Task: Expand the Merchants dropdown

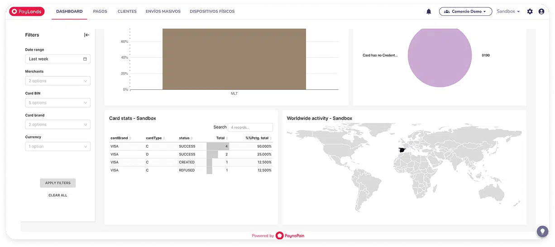Action: click(57, 81)
